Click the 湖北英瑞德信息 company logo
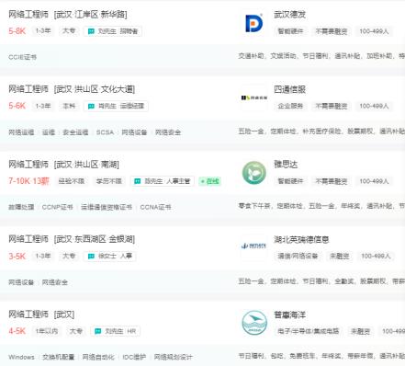The height and width of the screenshot is (366, 405). tap(253, 246)
